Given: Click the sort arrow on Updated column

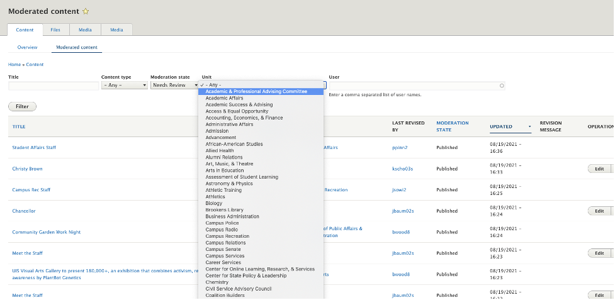Looking at the screenshot, I should pyautogui.click(x=530, y=126).
